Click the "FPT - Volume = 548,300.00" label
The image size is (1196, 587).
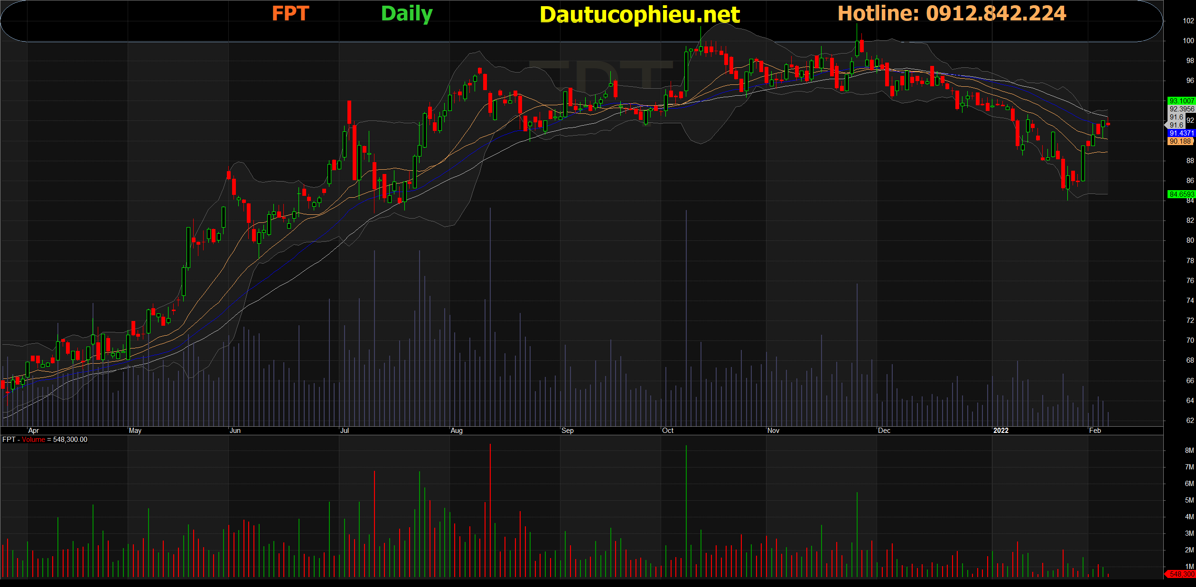tap(45, 440)
